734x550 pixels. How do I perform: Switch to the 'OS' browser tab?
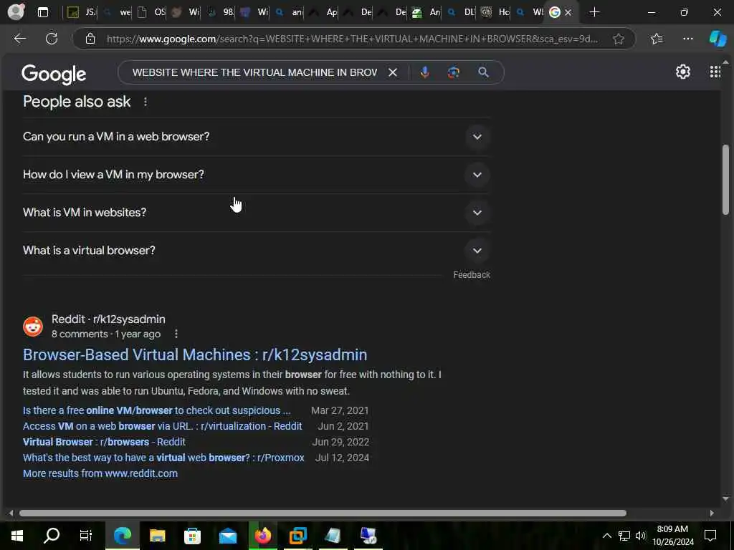(x=152, y=12)
